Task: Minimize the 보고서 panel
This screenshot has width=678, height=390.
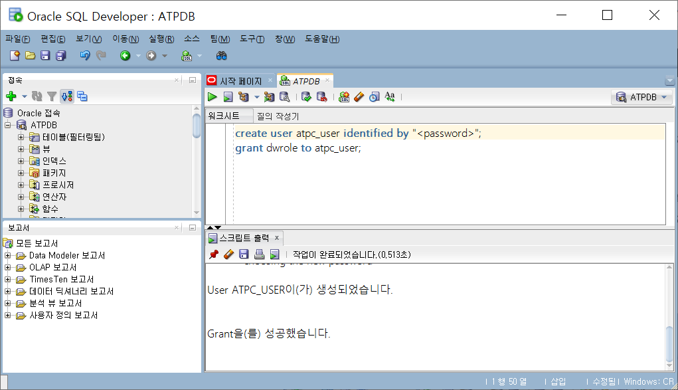Action: coord(193,228)
